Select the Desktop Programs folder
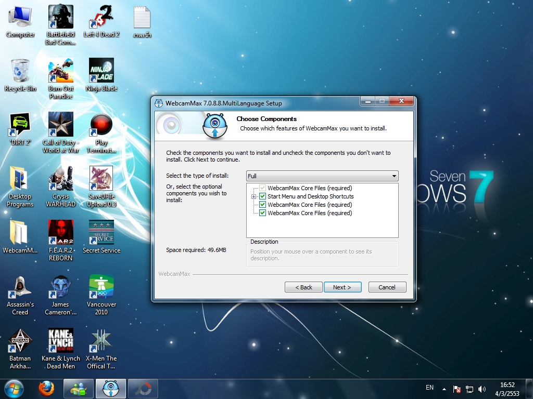533x399 pixels. click(20, 187)
